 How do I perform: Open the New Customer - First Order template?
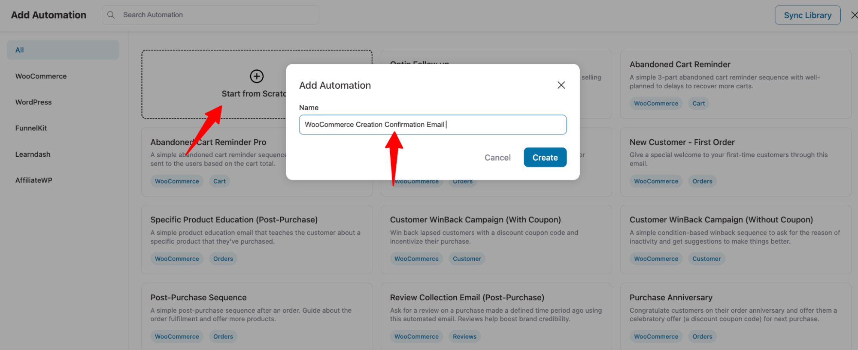pyautogui.click(x=736, y=162)
